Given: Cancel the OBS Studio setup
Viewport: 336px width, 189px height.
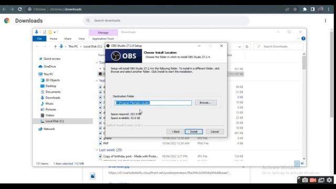Looking at the screenshot, I should (x=215, y=132).
